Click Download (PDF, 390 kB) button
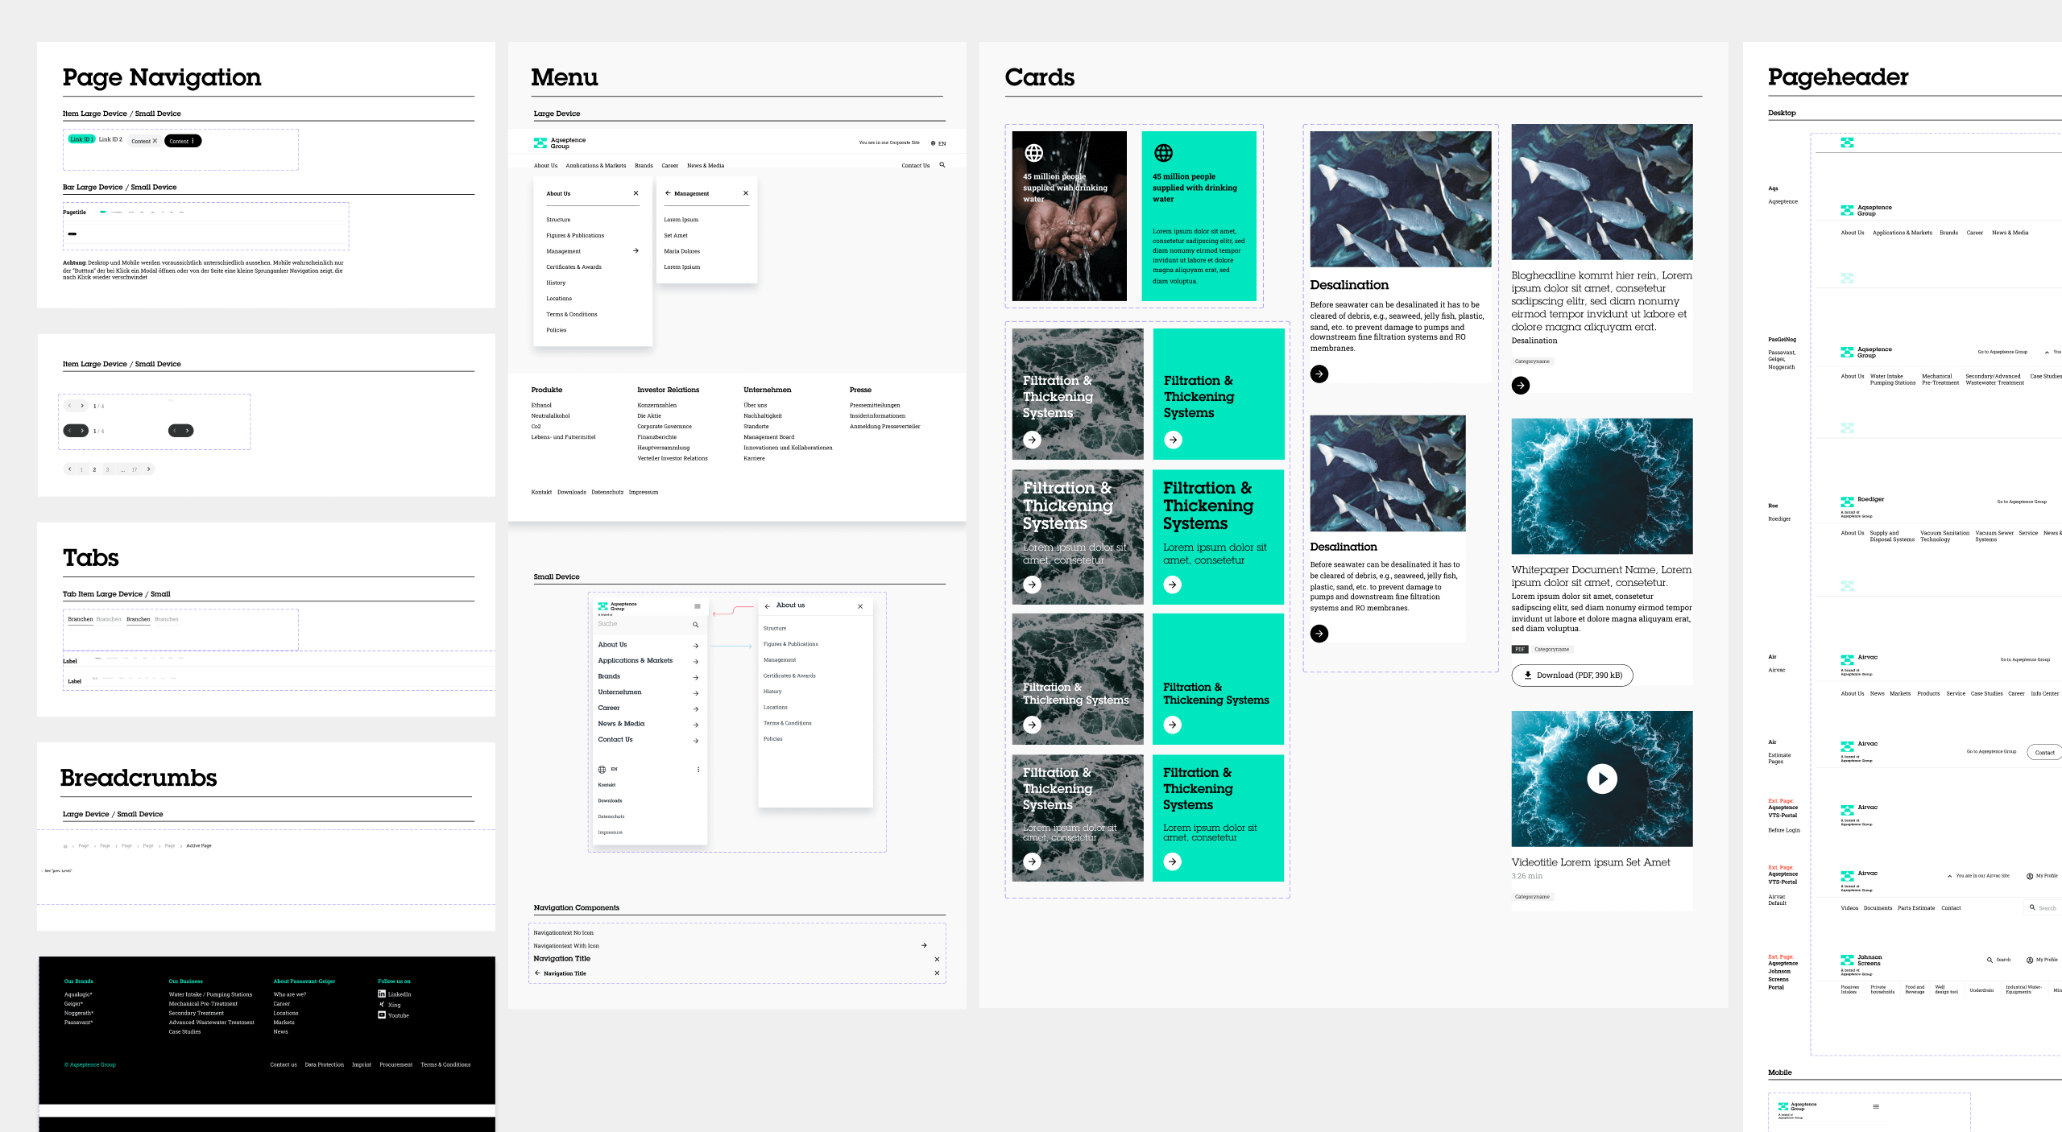This screenshot has height=1132, width=2062. point(1571,675)
